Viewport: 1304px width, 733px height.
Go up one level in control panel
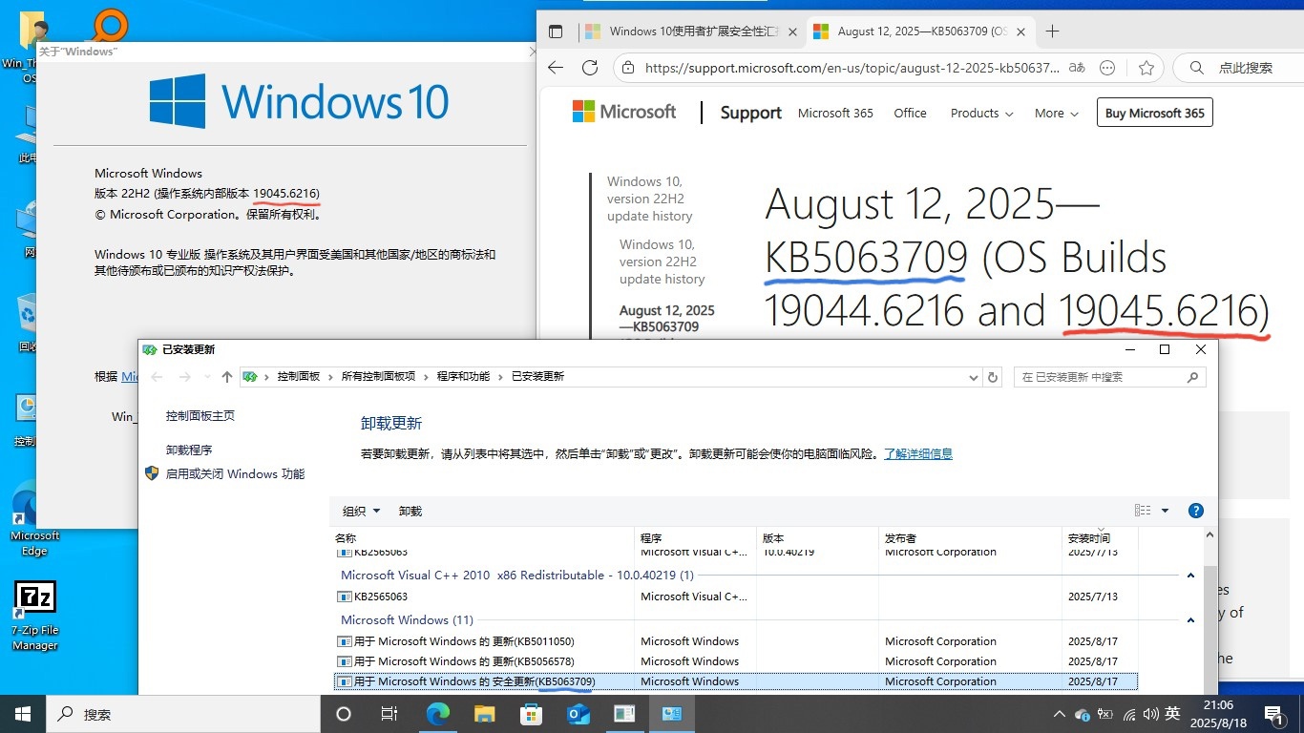(x=226, y=377)
